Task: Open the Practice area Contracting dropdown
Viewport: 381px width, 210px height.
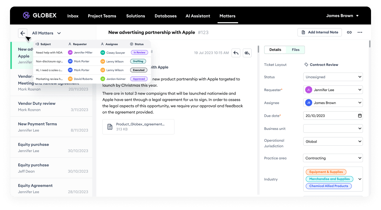Action: point(333,158)
